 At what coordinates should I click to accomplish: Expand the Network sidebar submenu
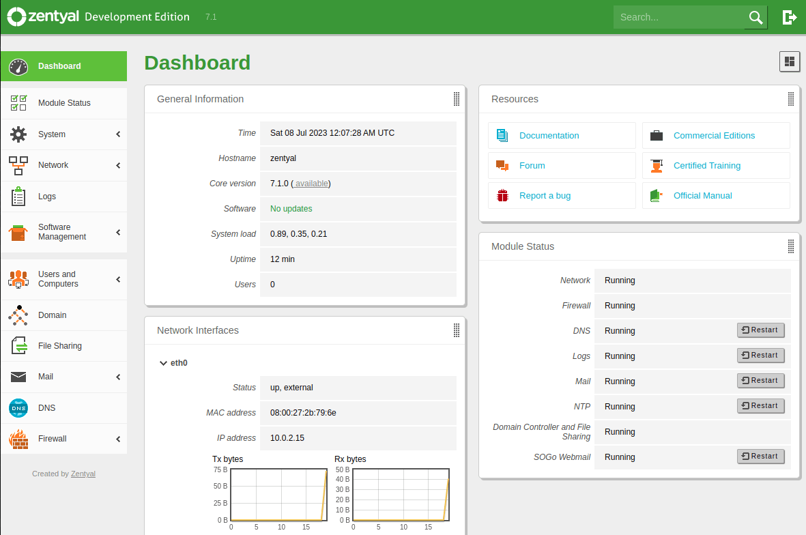pyautogui.click(x=117, y=165)
